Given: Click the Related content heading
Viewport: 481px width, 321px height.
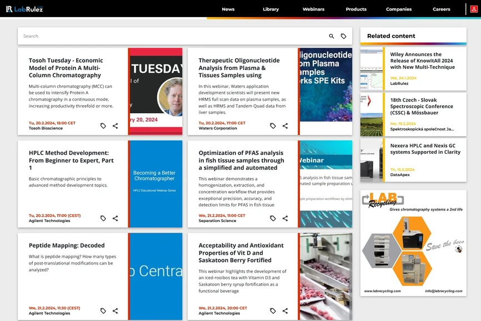Looking at the screenshot, I should (x=391, y=36).
